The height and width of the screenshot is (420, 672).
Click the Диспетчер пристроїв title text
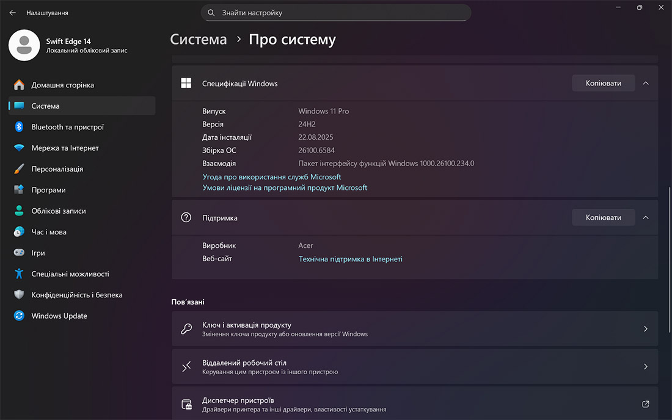click(x=238, y=400)
